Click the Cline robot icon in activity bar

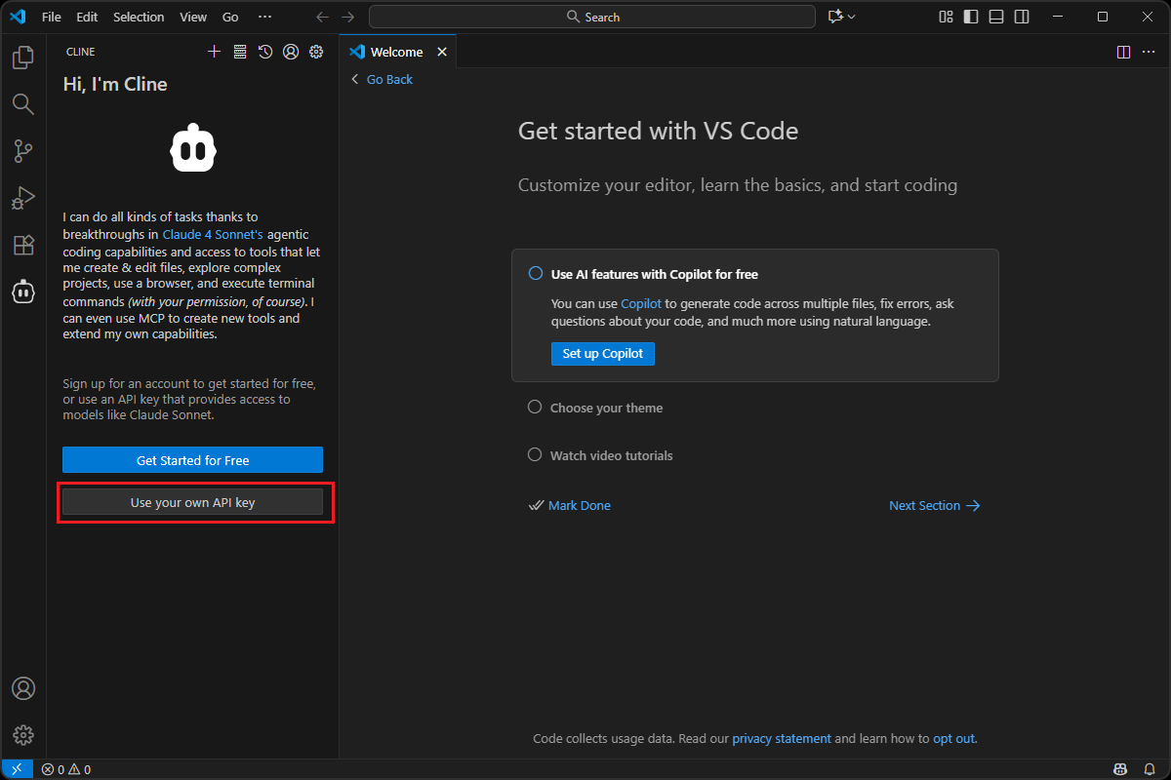[x=22, y=292]
